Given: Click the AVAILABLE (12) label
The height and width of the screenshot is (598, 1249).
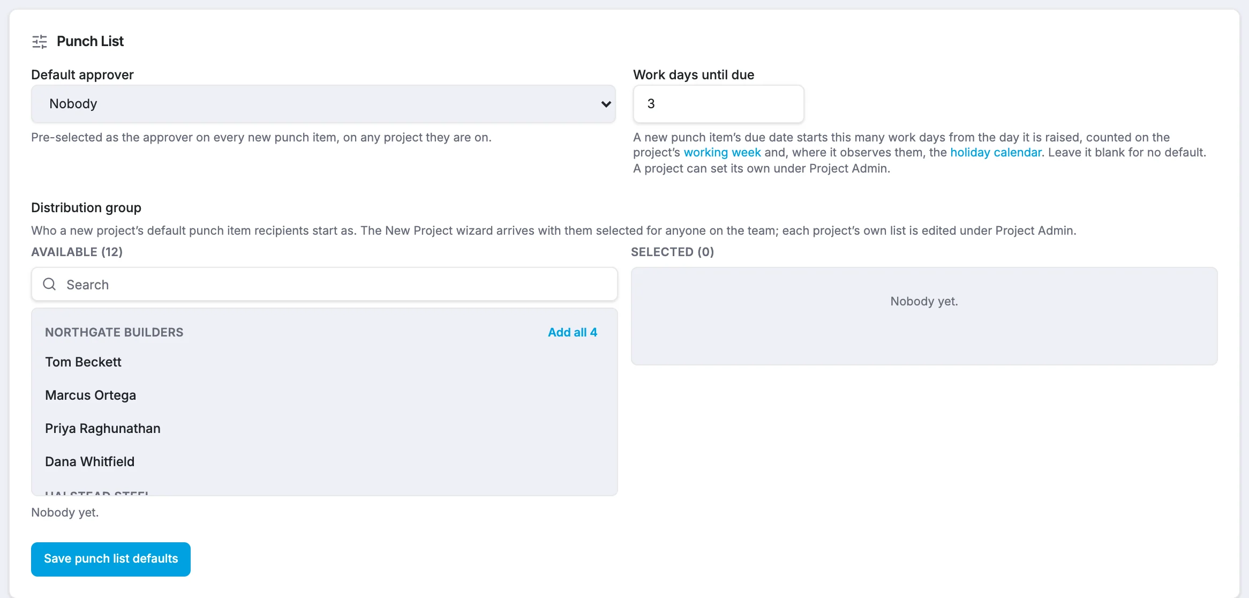Looking at the screenshot, I should pyautogui.click(x=77, y=252).
